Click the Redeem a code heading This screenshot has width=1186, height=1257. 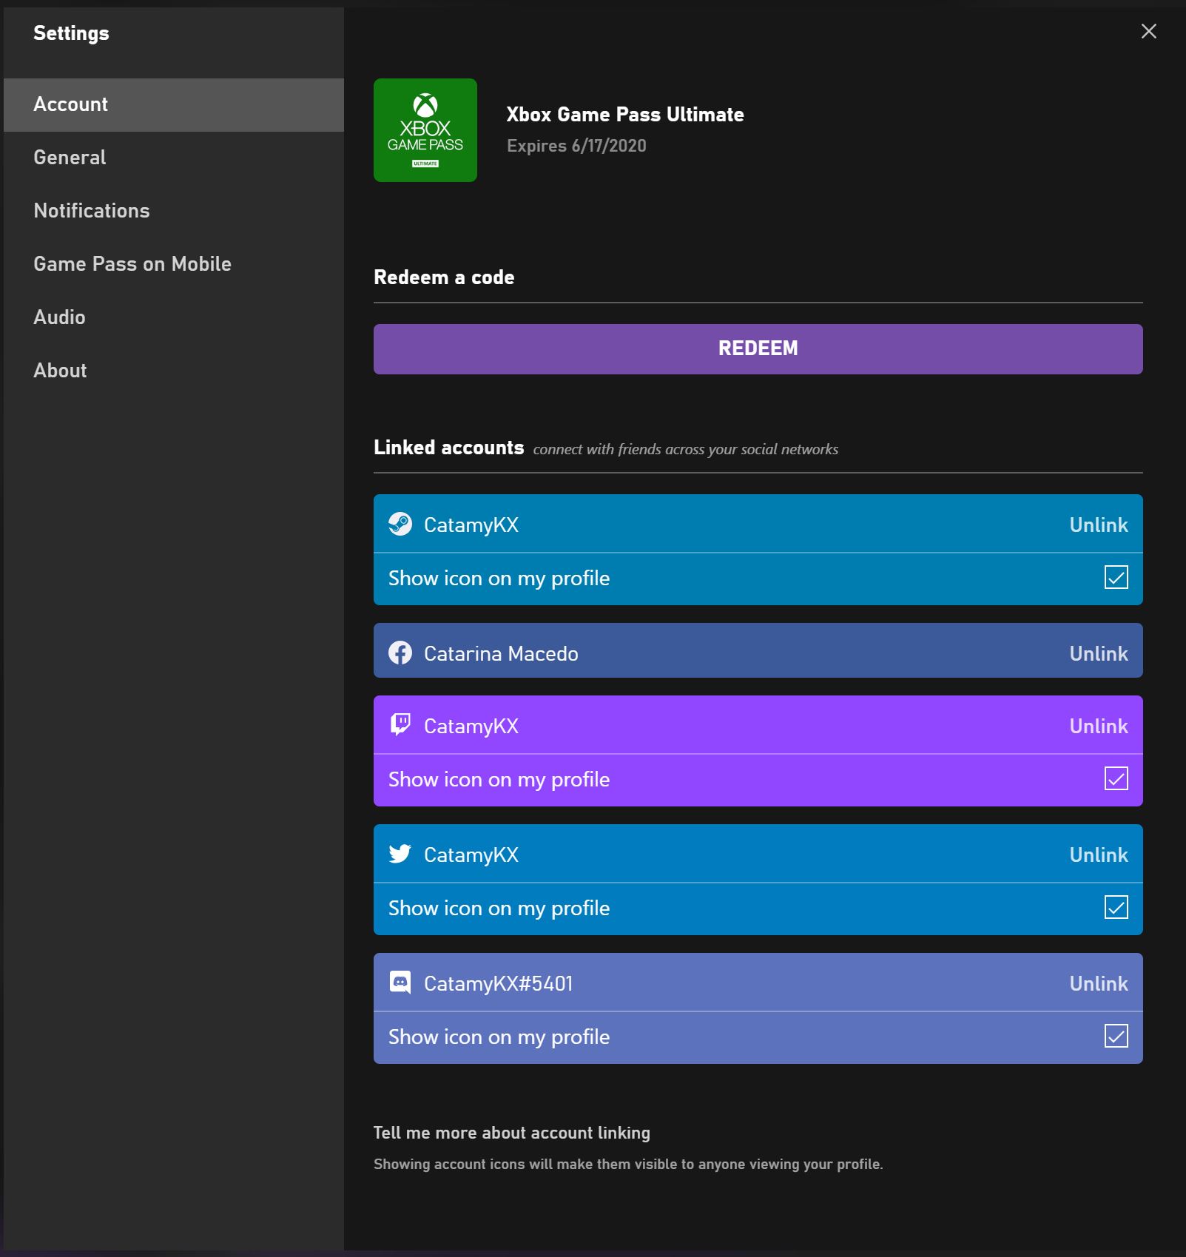444,277
